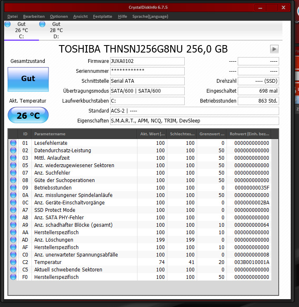Click the Parametername column header
The image size is (299, 307).
(x=84, y=134)
